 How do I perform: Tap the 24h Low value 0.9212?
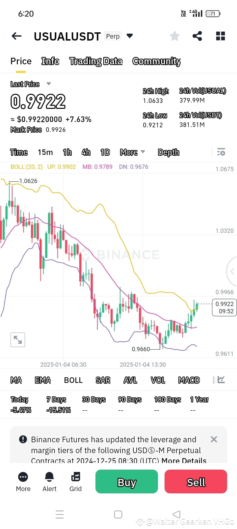153,125
